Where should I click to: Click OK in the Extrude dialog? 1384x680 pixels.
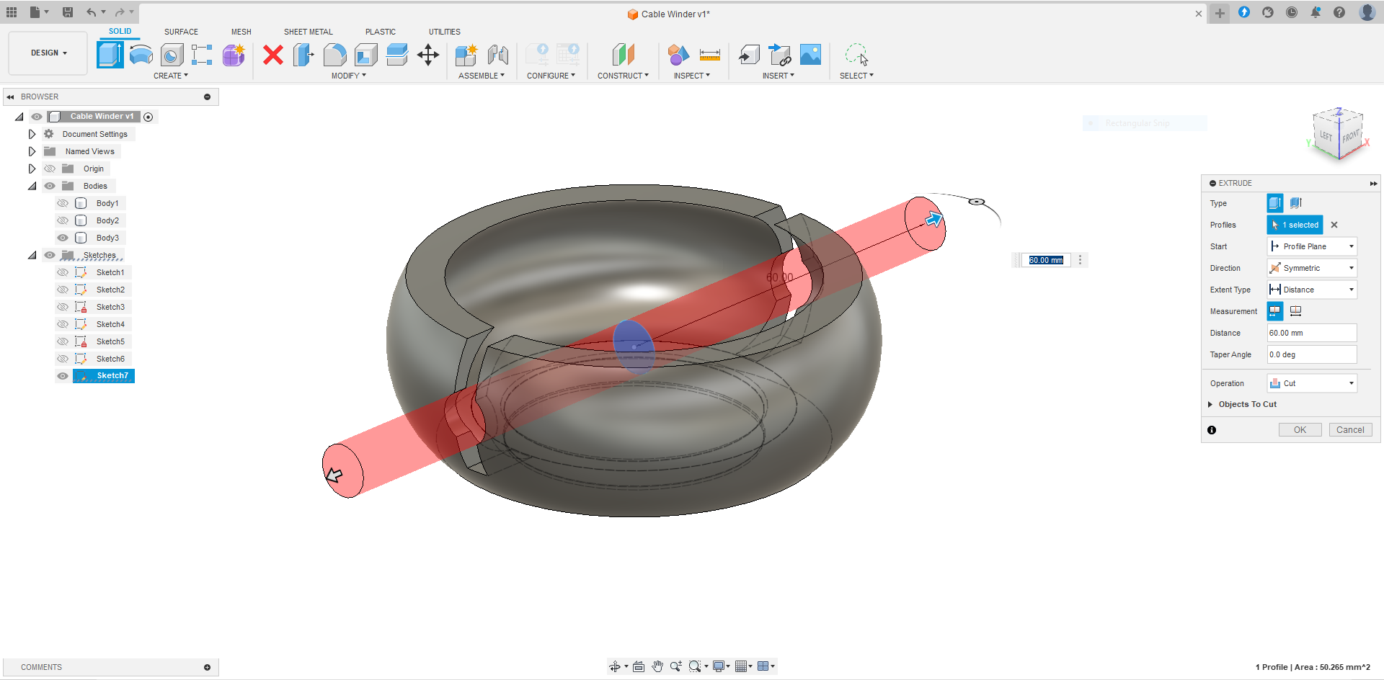(1300, 430)
